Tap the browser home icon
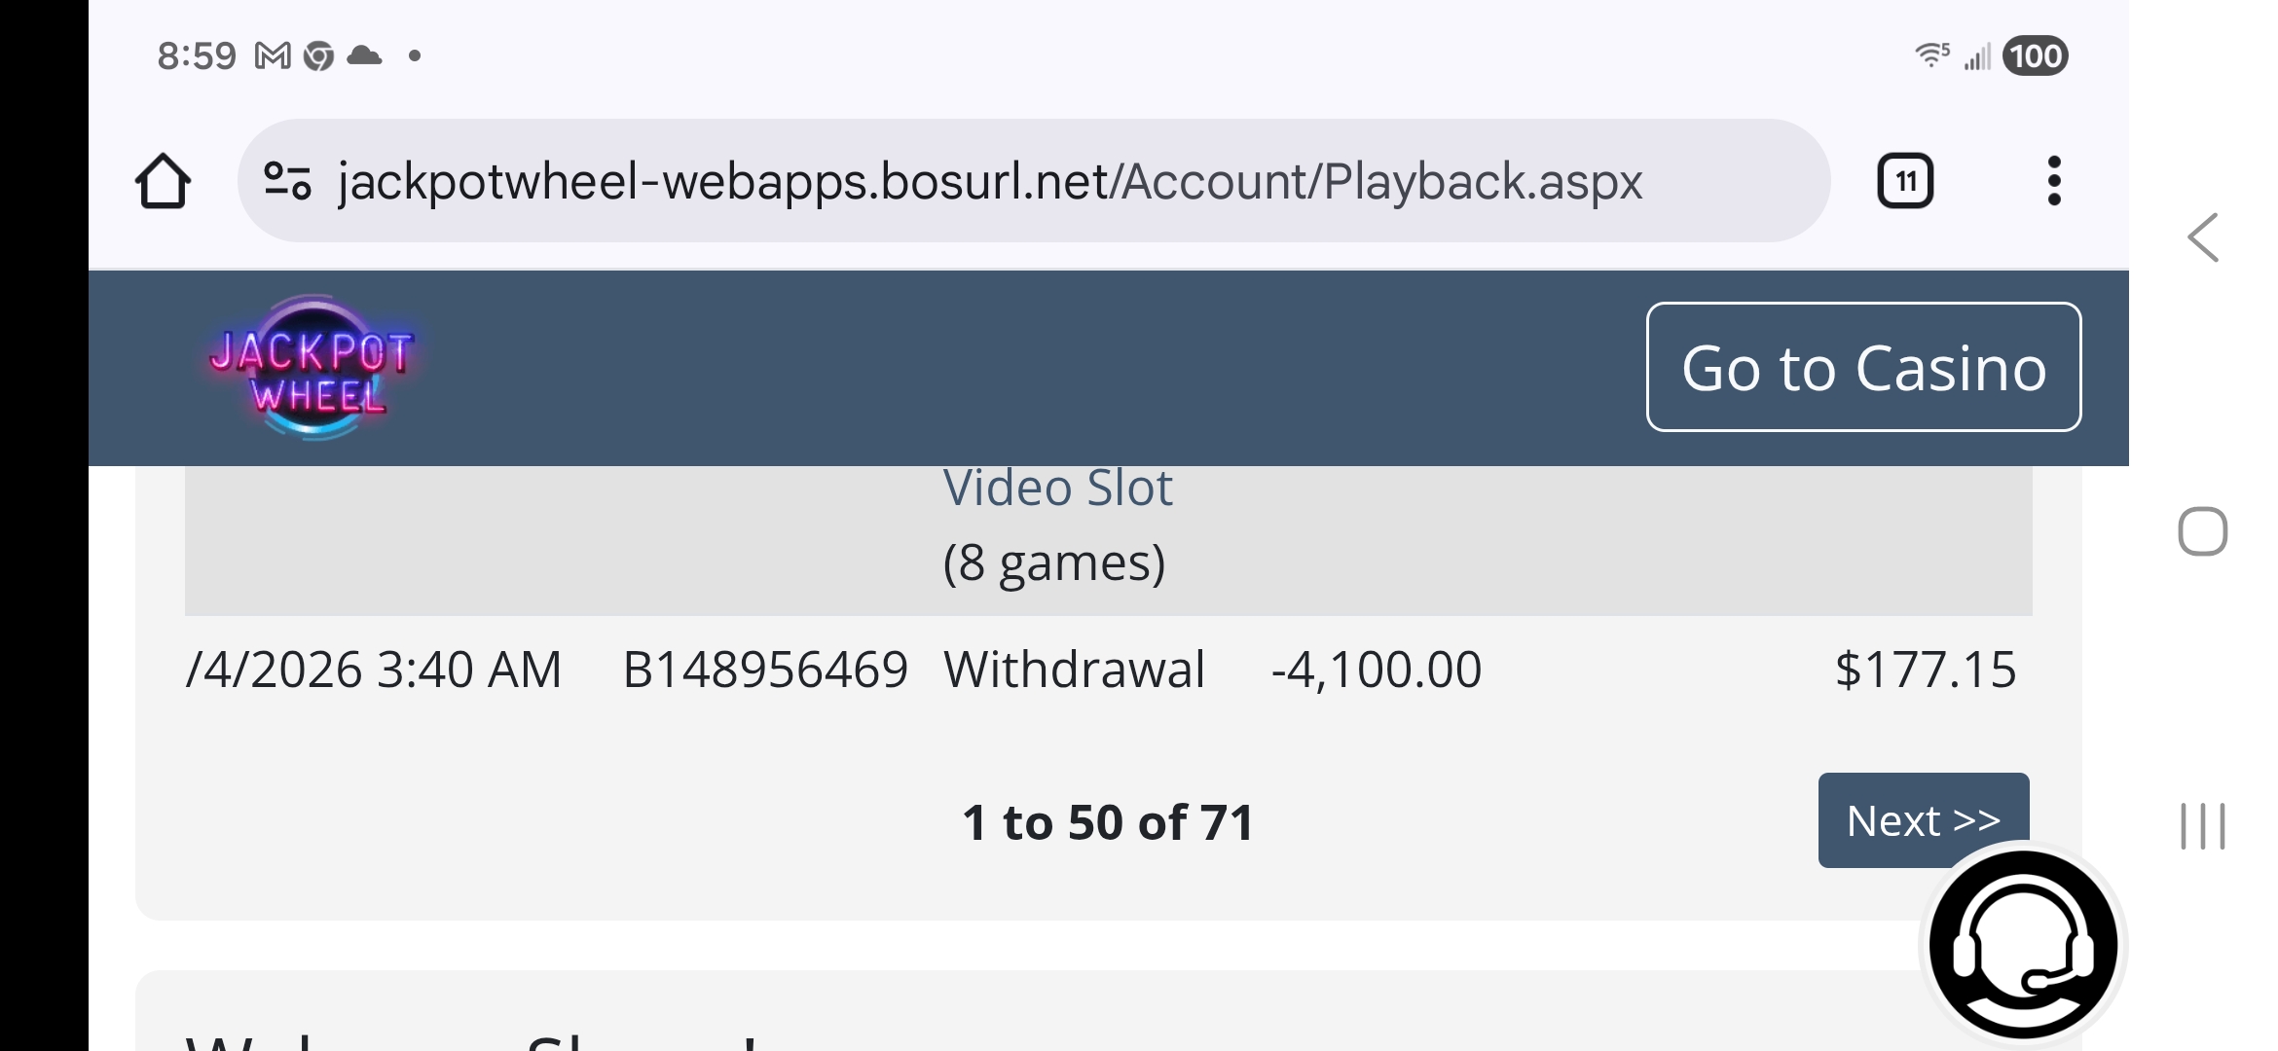 point(163,182)
